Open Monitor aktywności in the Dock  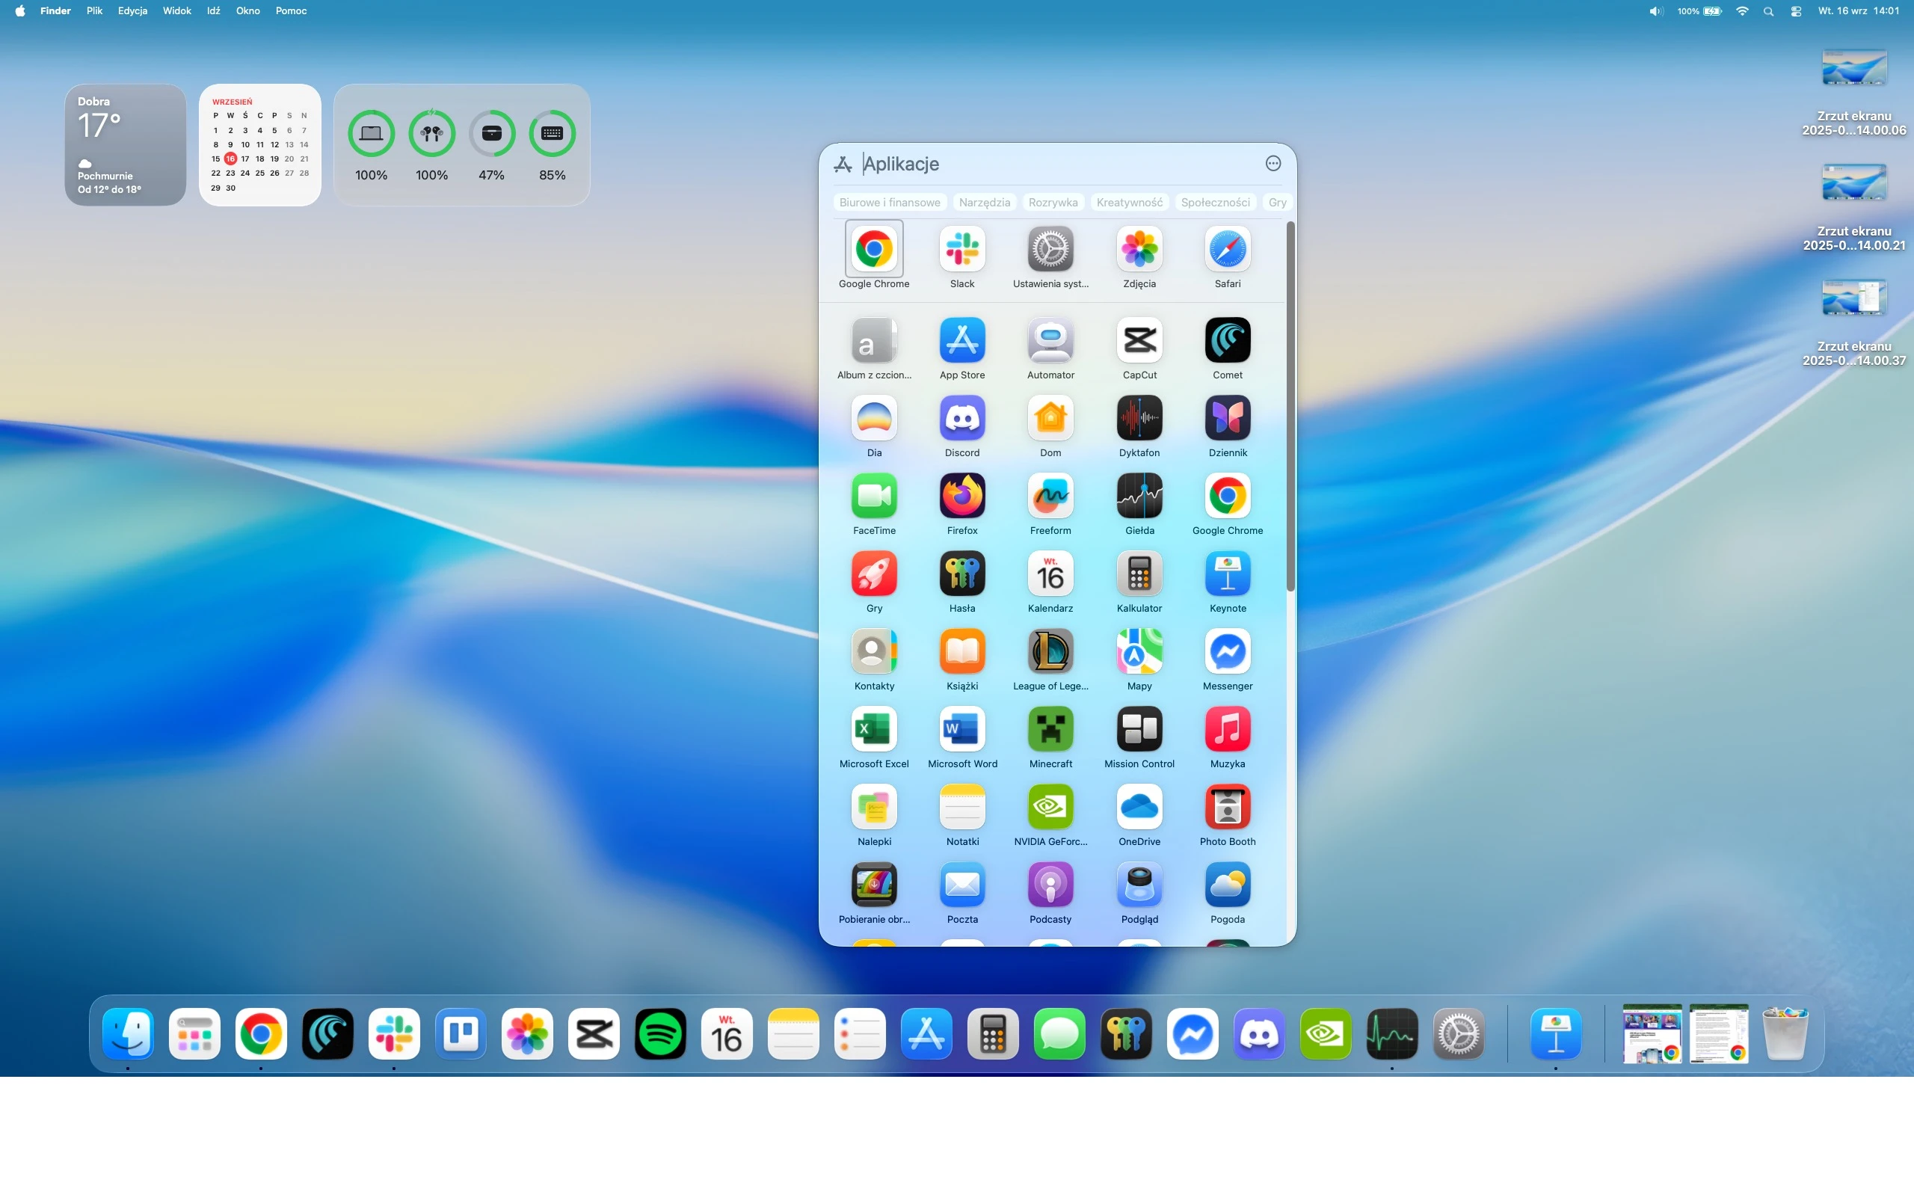pos(1391,1034)
